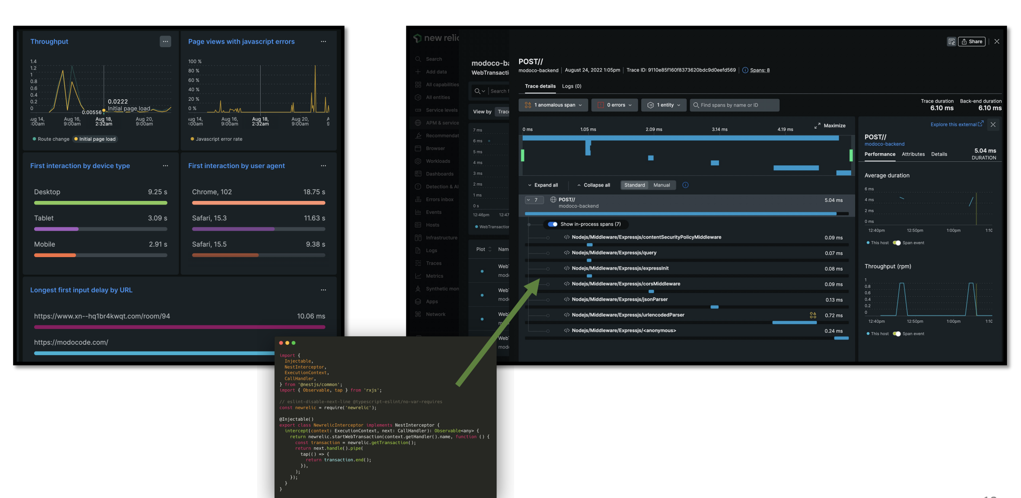This screenshot has width=1021, height=498.
Task: Open the Attributes tab in span panel
Action: [913, 154]
